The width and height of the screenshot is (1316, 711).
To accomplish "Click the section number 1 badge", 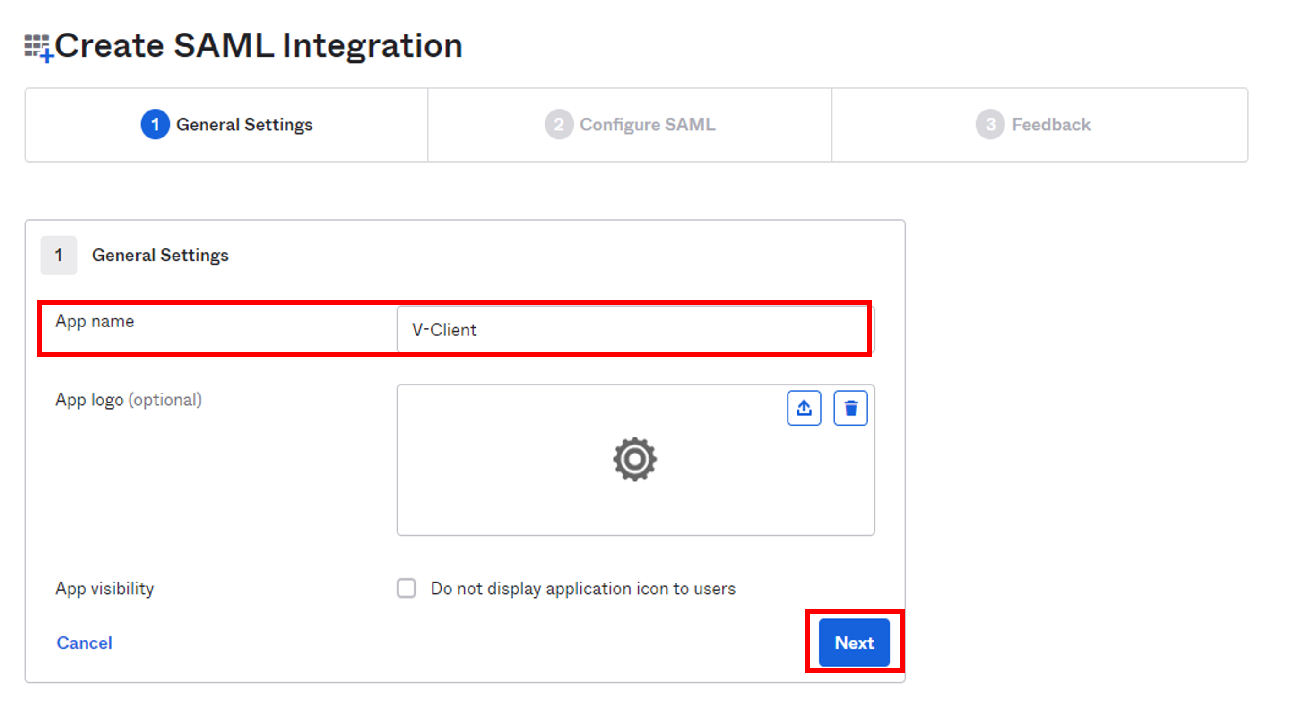I will 59,255.
